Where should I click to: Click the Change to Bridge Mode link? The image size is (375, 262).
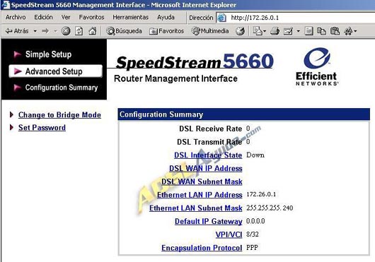(59, 115)
